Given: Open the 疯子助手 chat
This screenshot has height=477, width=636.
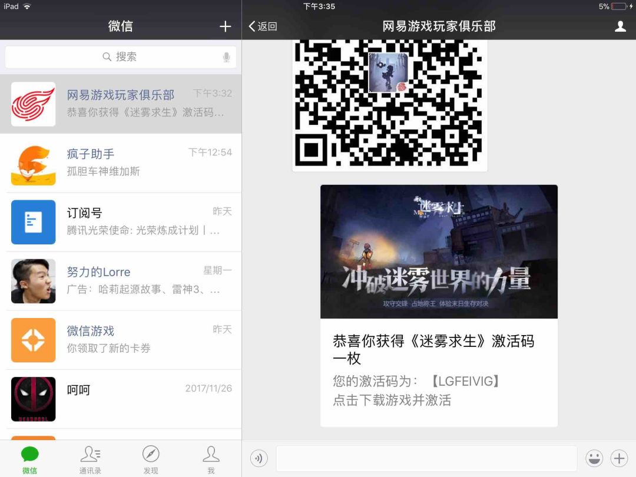Looking at the screenshot, I should coord(121,163).
